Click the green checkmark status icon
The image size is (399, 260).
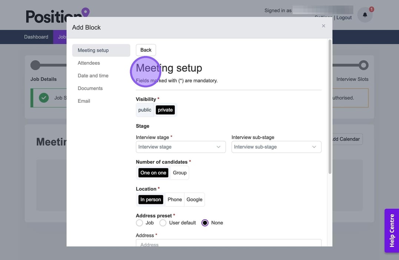[x=44, y=98]
